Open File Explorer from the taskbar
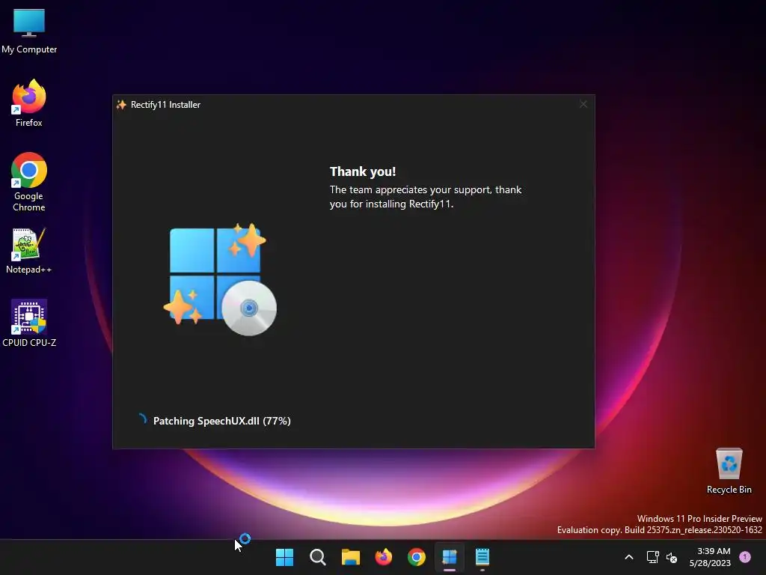The width and height of the screenshot is (766, 575). pyautogui.click(x=350, y=557)
